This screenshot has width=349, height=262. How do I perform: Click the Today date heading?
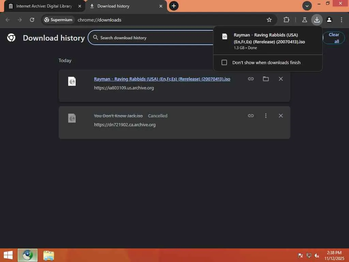[65, 60]
